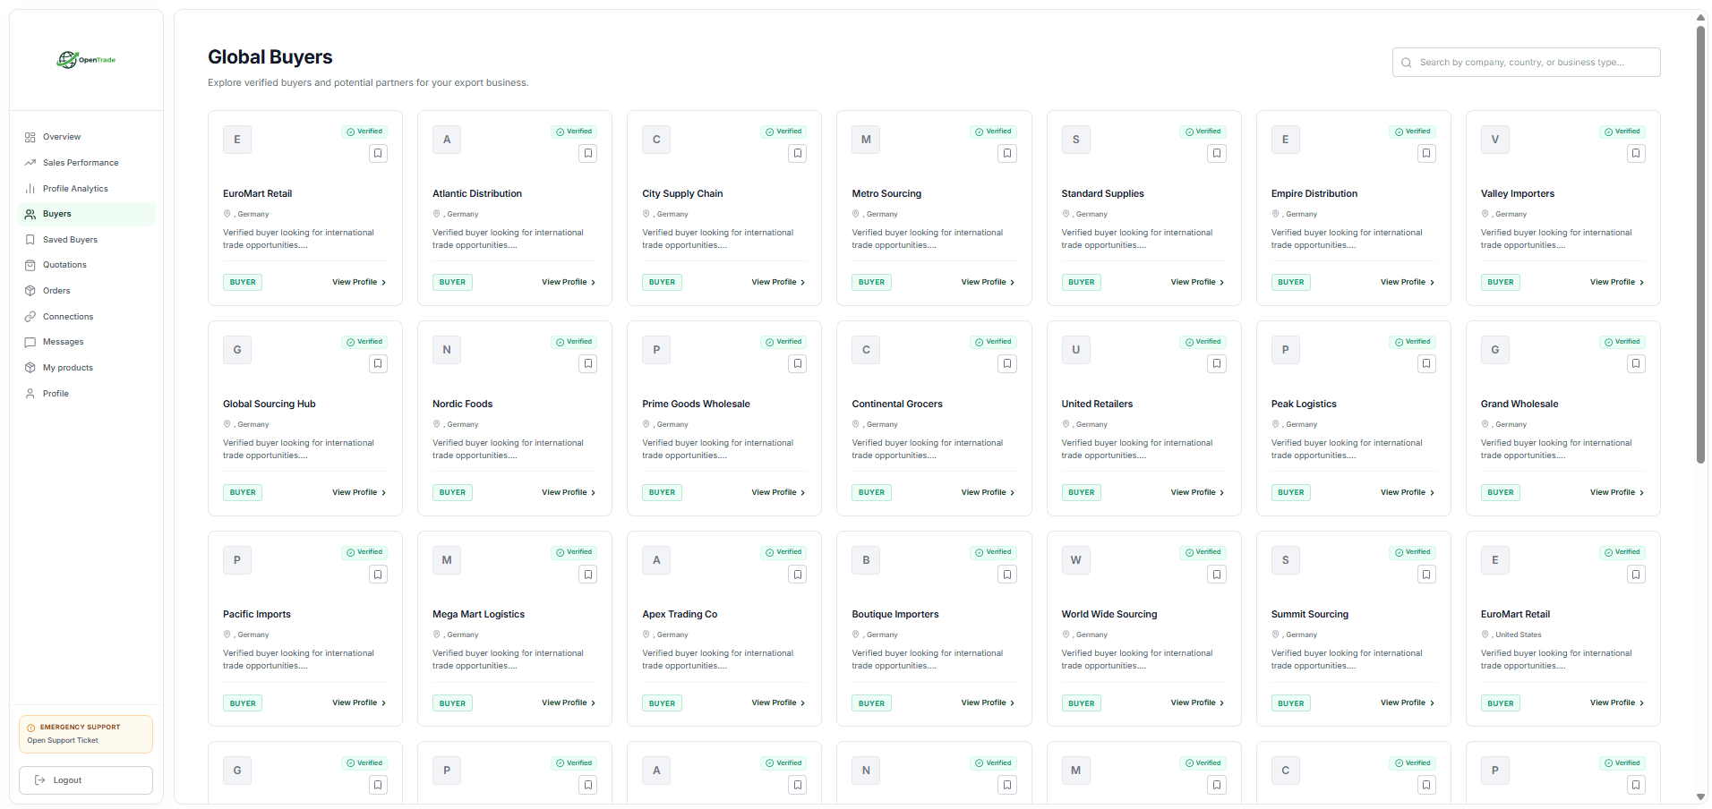This screenshot has width=1712, height=809.
Task: Click the A avatar on Atlantic Distribution card
Action: [447, 140]
